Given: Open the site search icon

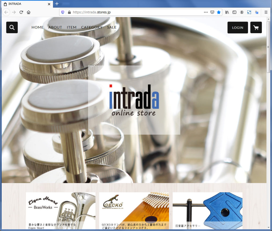Looking at the screenshot, I should (12, 27).
